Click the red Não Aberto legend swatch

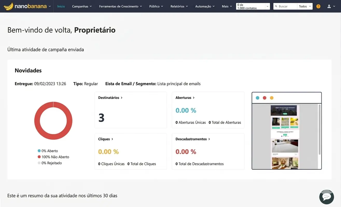[x=39, y=157]
